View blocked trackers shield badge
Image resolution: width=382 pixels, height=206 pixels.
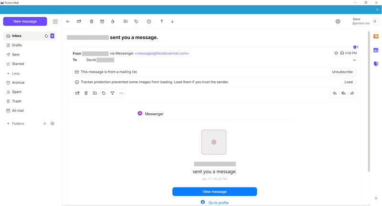tap(355, 47)
